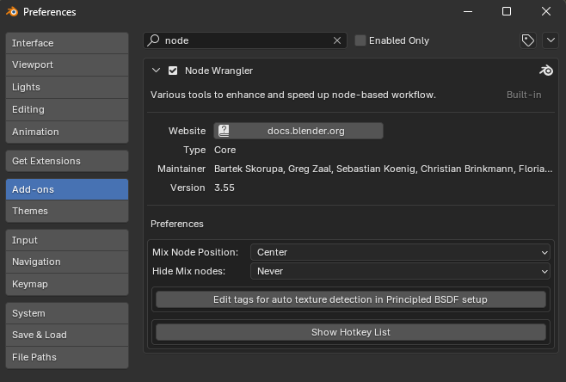Open the Save & Load tab
Image resolution: width=566 pixels, height=382 pixels.
[x=67, y=335]
